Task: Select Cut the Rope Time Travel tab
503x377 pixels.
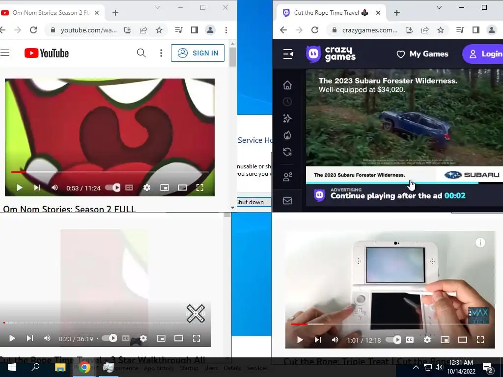Action: [331, 13]
